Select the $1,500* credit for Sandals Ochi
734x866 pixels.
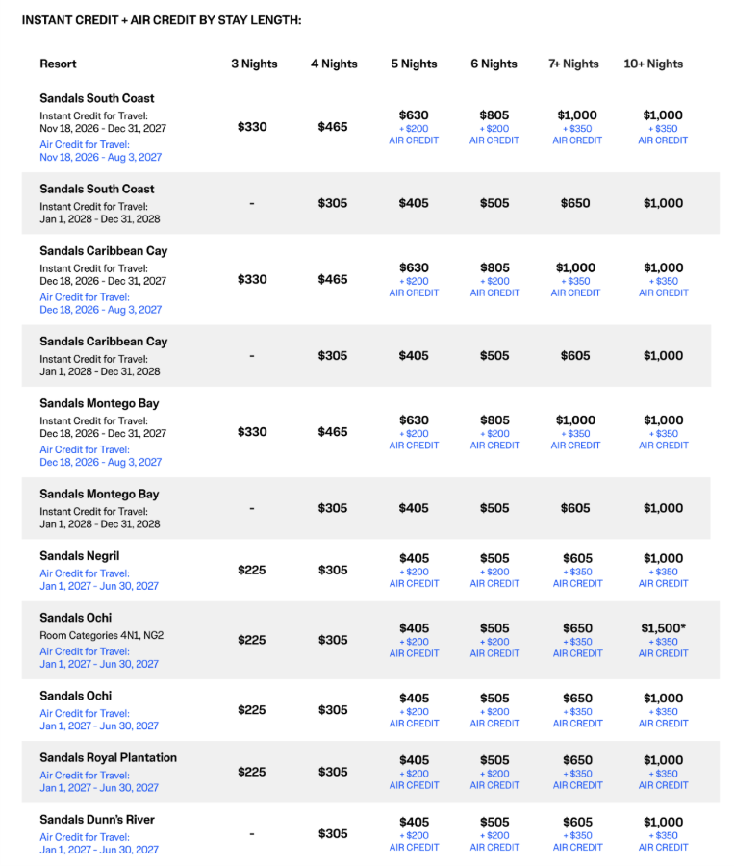(x=664, y=628)
